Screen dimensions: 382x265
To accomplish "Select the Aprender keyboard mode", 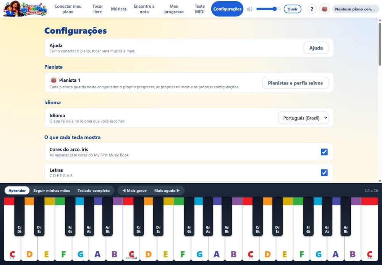I will tap(17, 191).
